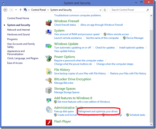Click Manage BitLocker
The height and width of the screenshot is (129, 156).
[x=64, y=83]
